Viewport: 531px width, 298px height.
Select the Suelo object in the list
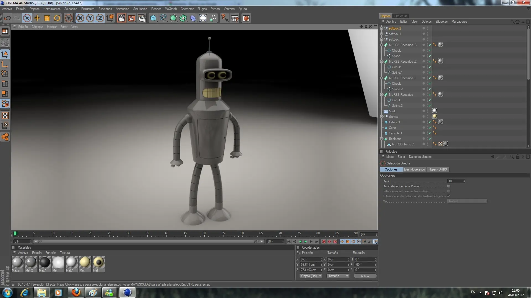tap(393, 111)
